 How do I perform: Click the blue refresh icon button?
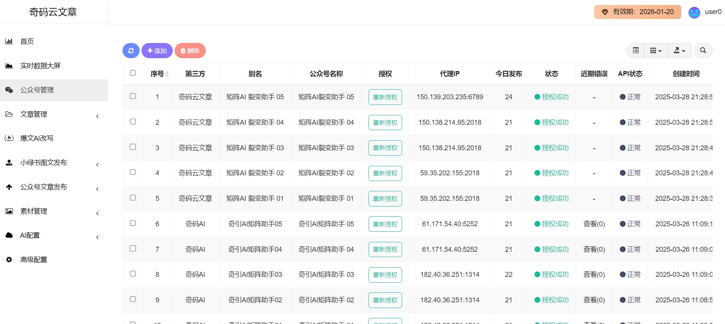click(131, 51)
